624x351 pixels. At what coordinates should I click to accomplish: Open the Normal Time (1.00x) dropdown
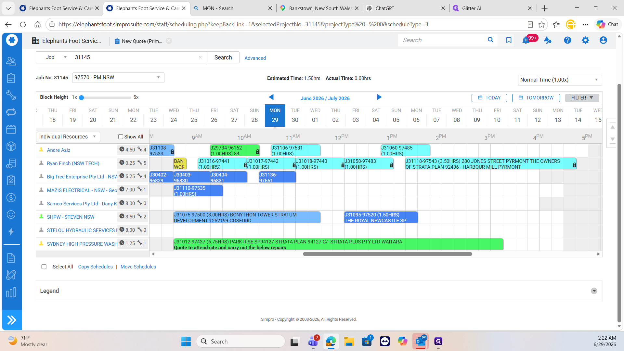[560, 80]
